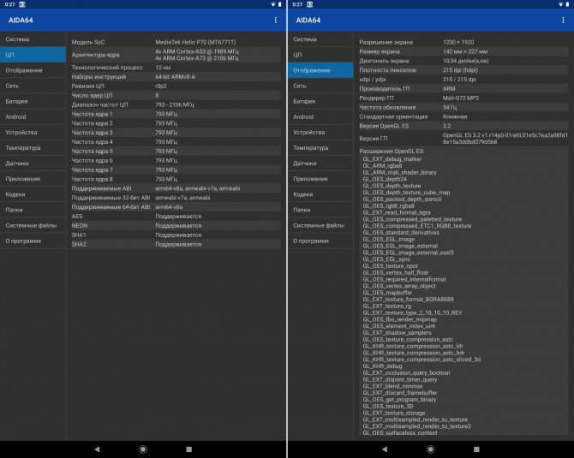574x458 pixels.
Task: Open Папки in left screen sidebar
Action: click(33, 210)
